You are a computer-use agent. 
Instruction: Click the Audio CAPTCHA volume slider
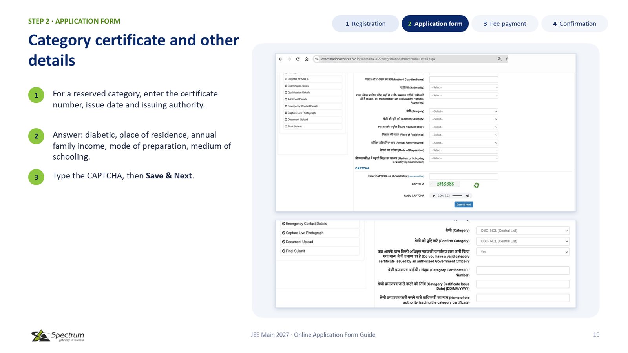(x=457, y=195)
